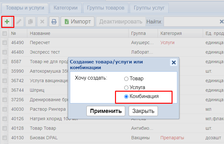
Task: Switch to the Категории tab
Action: pos(65,8)
